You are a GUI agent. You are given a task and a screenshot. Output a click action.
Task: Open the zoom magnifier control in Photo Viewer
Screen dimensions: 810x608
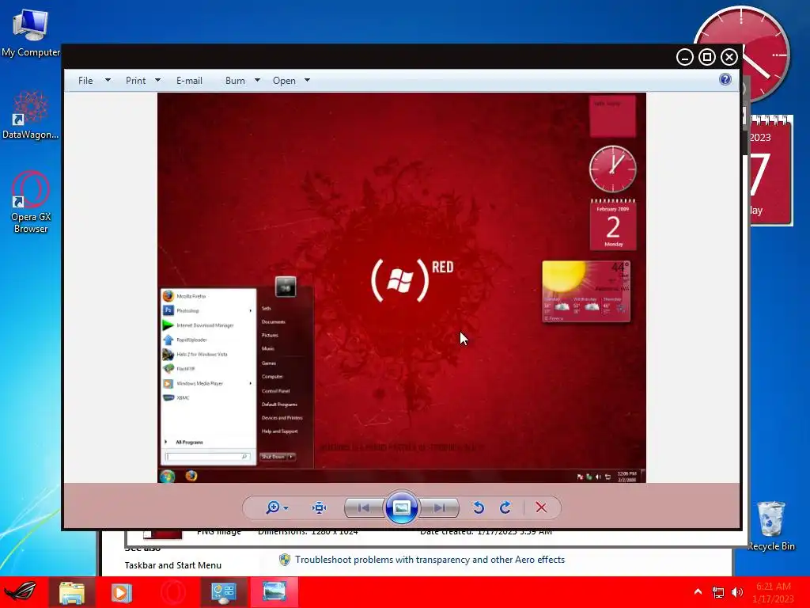tap(272, 507)
